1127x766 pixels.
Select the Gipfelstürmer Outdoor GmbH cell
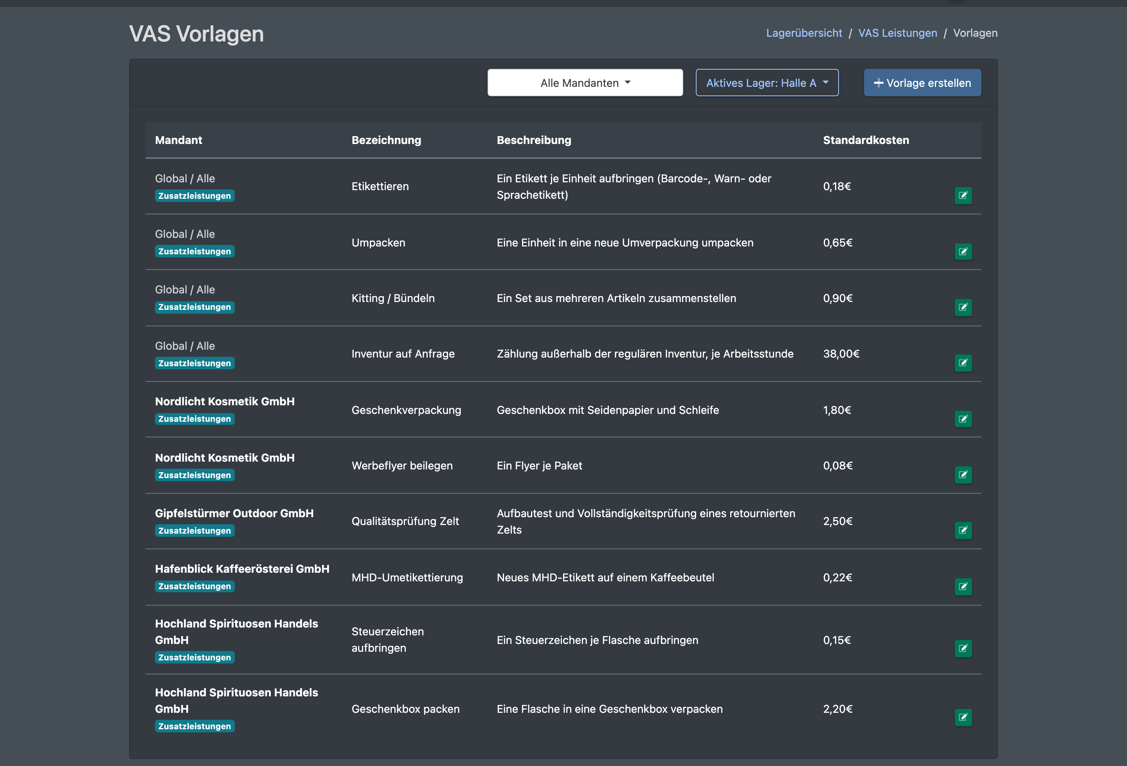tap(234, 513)
